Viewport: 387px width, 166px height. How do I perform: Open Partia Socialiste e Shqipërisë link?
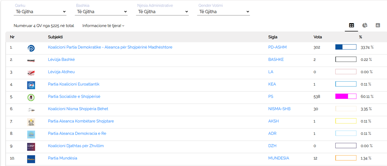[x=74, y=97]
